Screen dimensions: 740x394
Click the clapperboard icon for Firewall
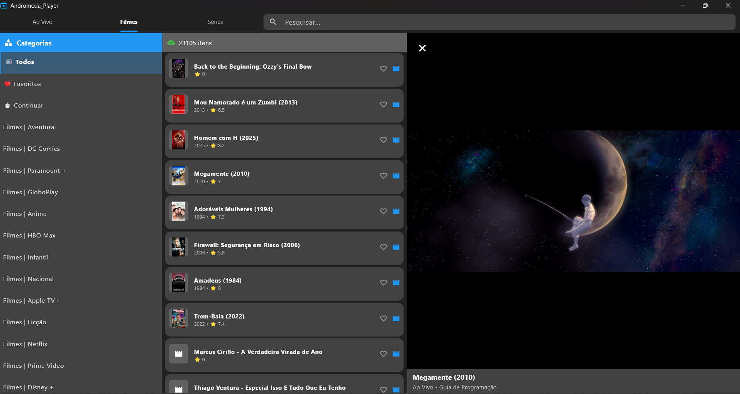396,247
